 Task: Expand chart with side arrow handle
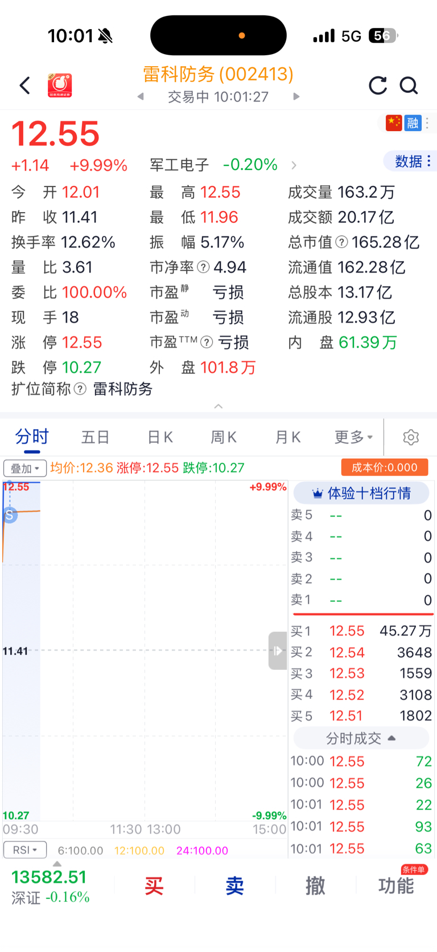tap(278, 650)
